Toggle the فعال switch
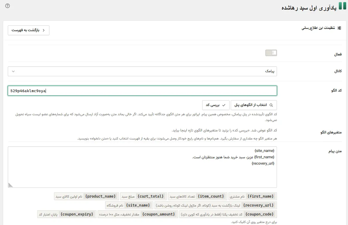This screenshot has height=225, width=348. (x=271, y=53)
